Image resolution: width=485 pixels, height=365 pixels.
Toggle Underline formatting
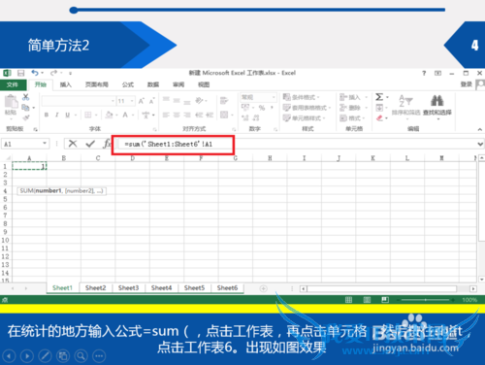pyautogui.click(x=68, y=115)
